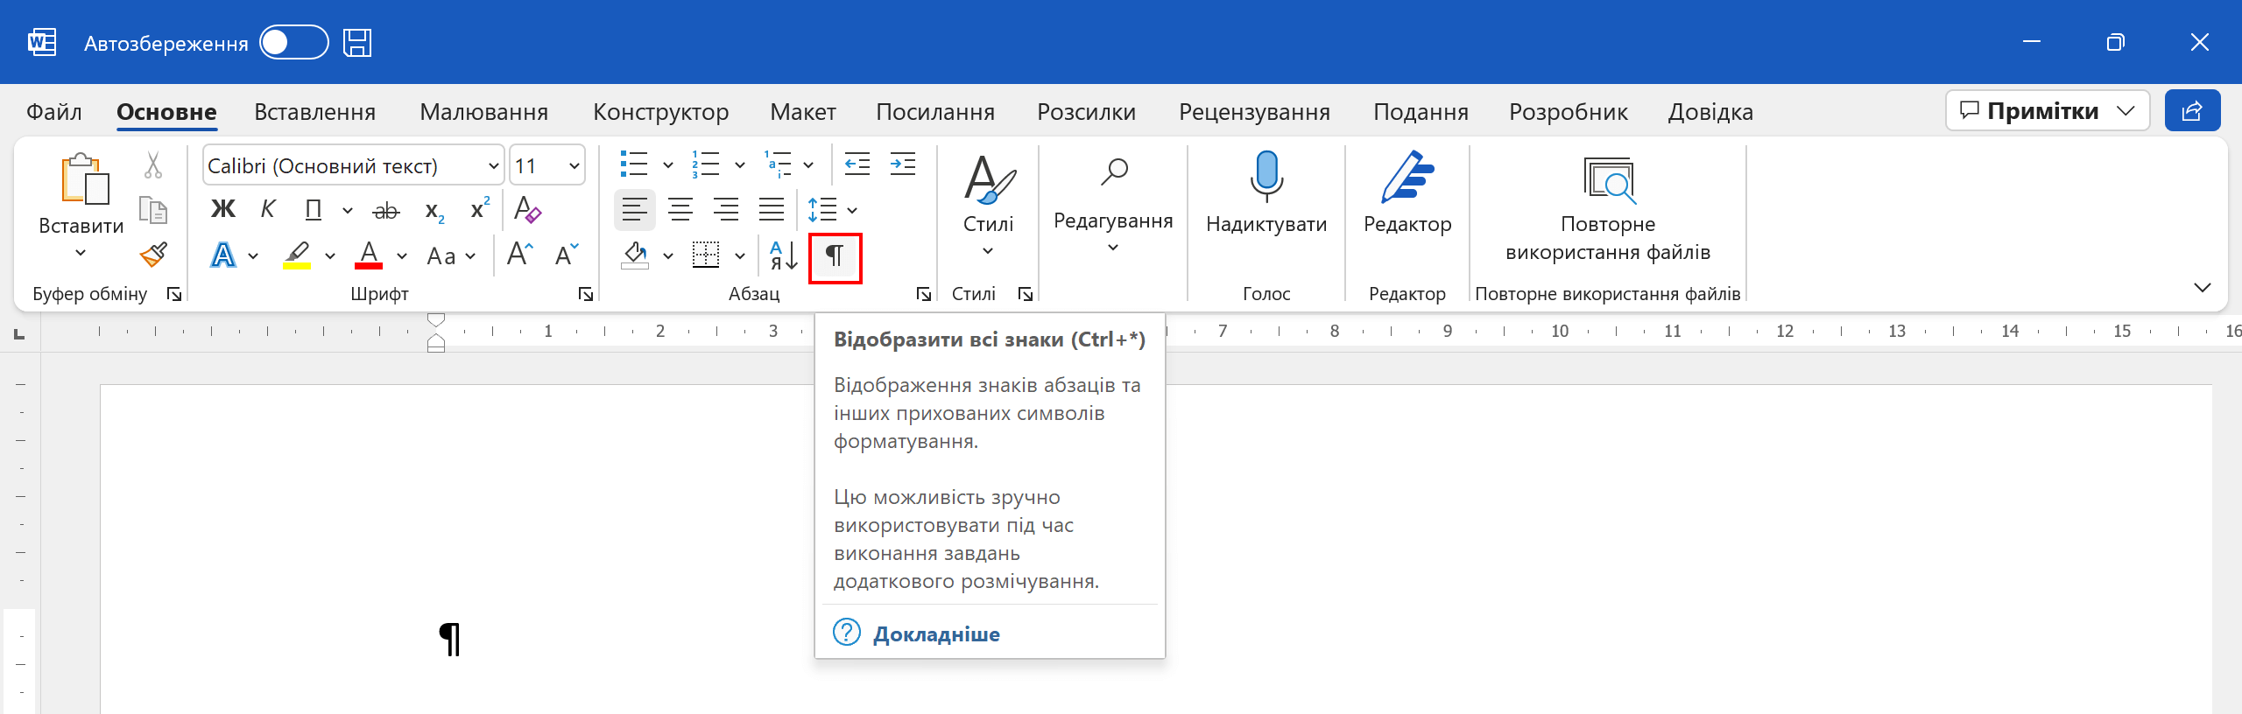Open the Шрифт dialog launcher
The image size is (2242, 714).
586,294
